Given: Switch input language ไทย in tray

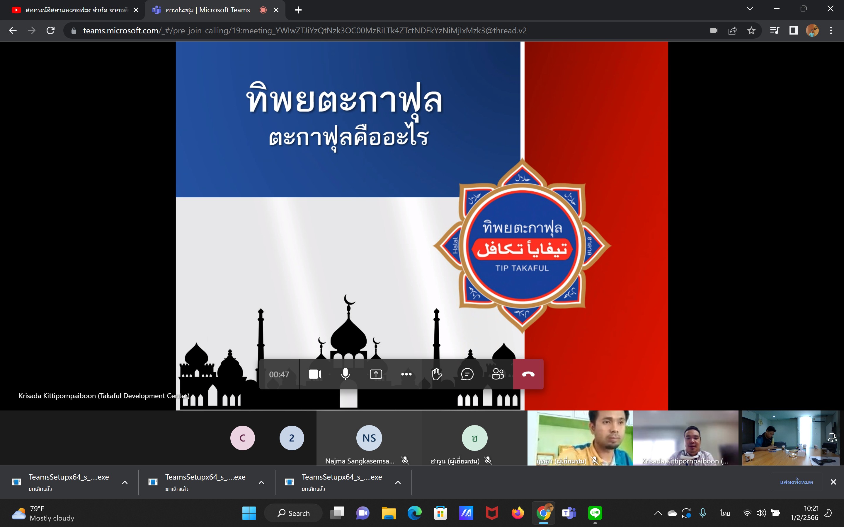Looking at the screenshot, I should [725, 513].
